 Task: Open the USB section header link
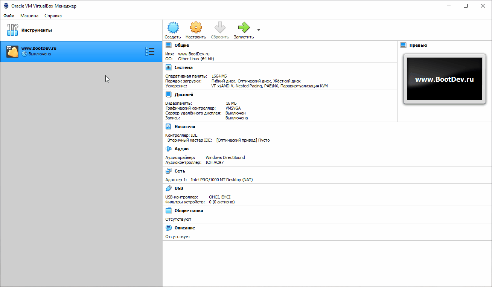coord(179,188)
